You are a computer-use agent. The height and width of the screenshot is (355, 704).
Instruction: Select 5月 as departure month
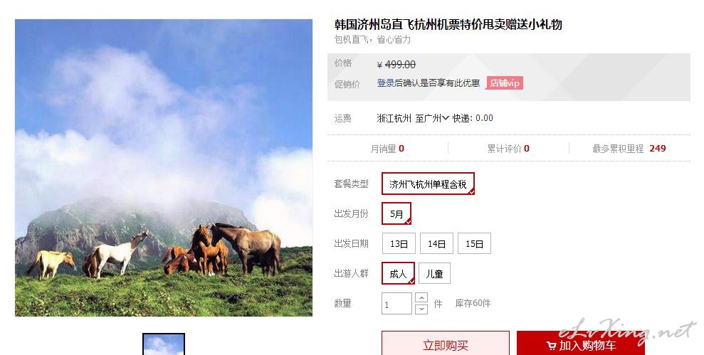(x=396, y=213)
